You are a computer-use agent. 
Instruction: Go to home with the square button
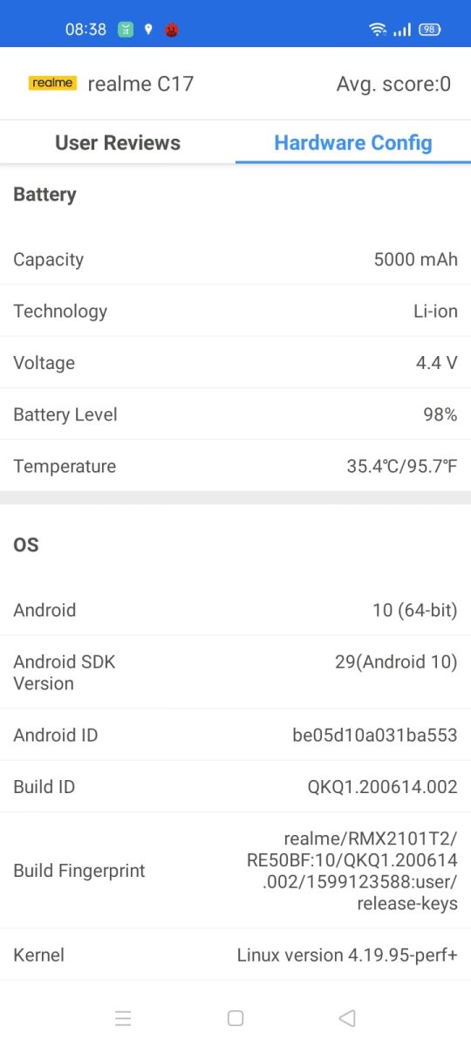click(235, 1018)
